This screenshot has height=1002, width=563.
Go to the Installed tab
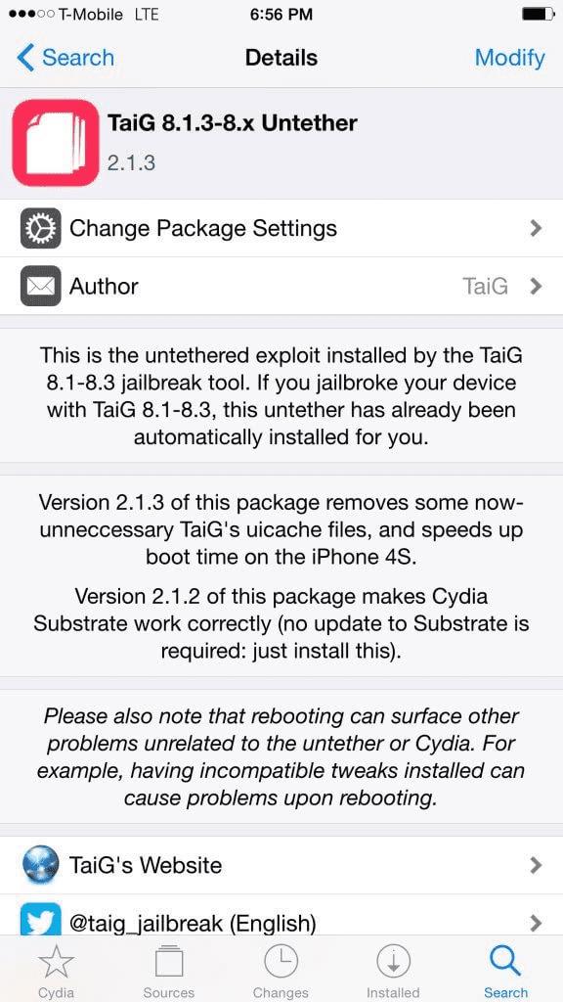coord(393,972)
